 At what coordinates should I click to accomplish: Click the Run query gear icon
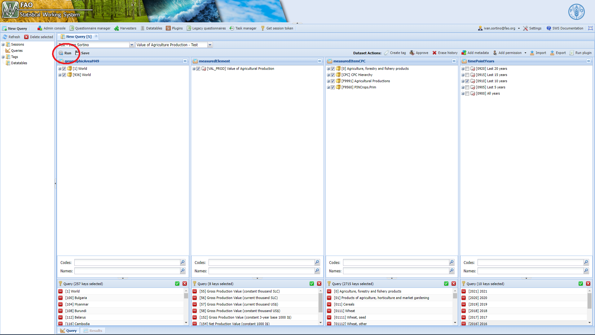tap(61, 53)
